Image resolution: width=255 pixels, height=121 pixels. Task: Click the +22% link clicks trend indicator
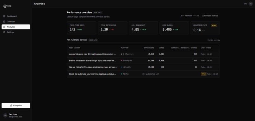pyautogui.click(x=176, y=30)
